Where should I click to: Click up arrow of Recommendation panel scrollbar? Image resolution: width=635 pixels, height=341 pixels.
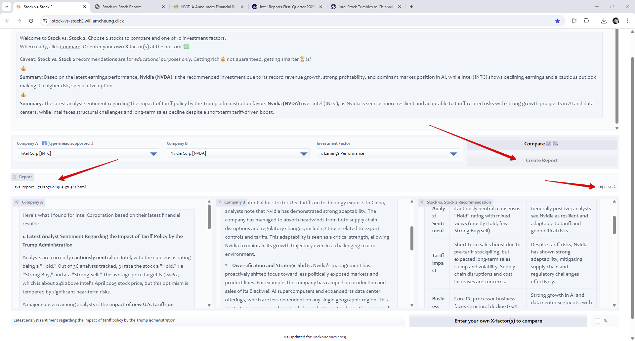614,201
